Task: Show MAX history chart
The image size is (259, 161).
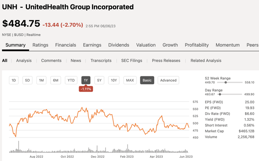Action: [x=130, y=80]
